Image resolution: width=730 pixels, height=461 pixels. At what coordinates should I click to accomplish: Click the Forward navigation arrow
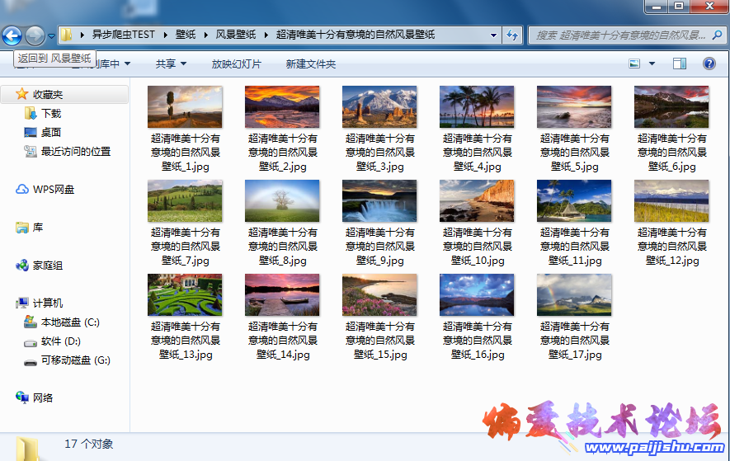(35, 35)
